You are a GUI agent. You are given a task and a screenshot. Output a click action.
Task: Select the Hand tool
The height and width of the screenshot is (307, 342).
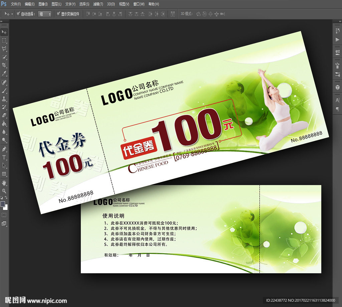[4, 182]
